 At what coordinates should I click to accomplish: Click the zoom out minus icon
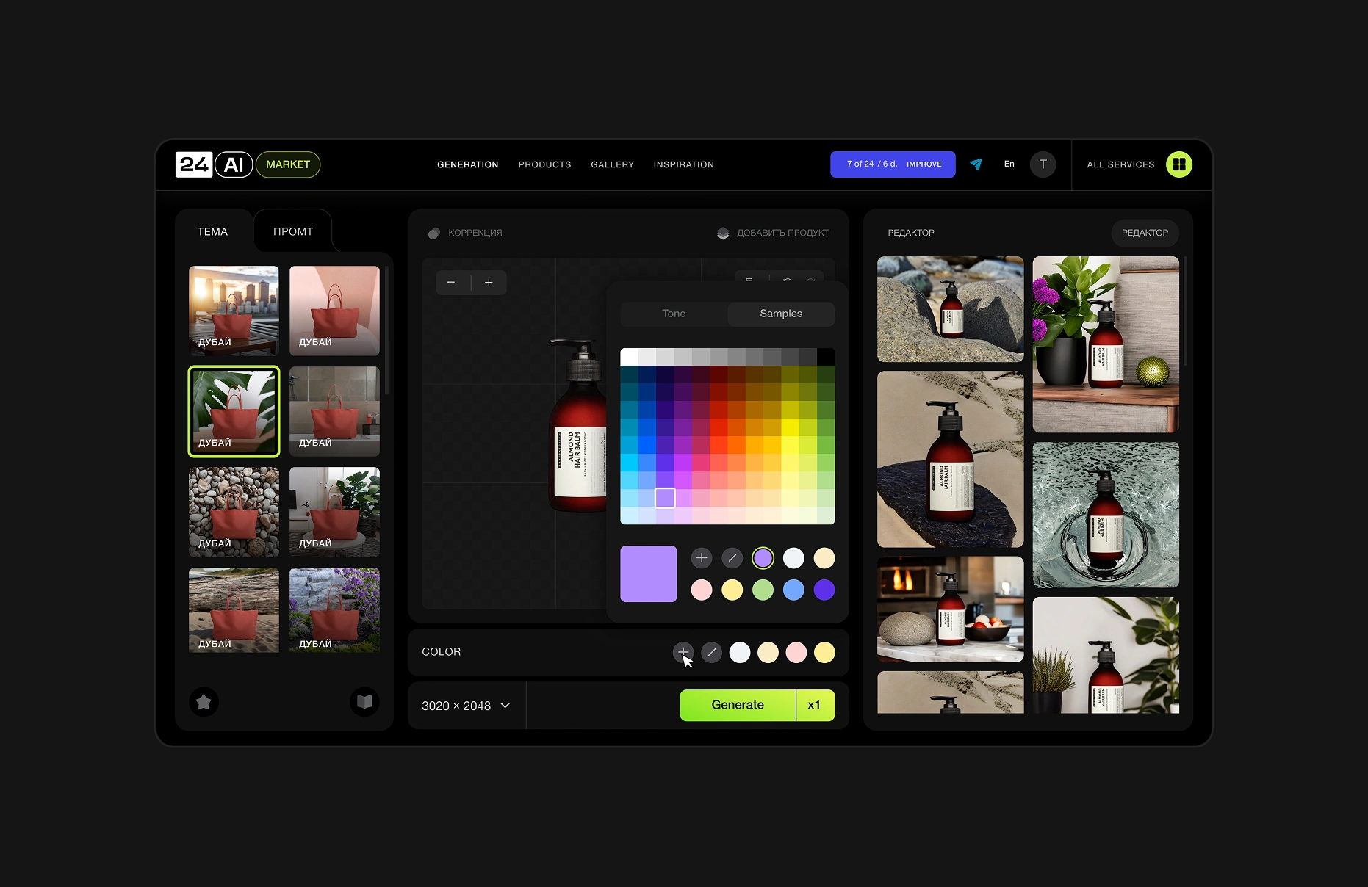pyautogui.click(x=451, y=283)
